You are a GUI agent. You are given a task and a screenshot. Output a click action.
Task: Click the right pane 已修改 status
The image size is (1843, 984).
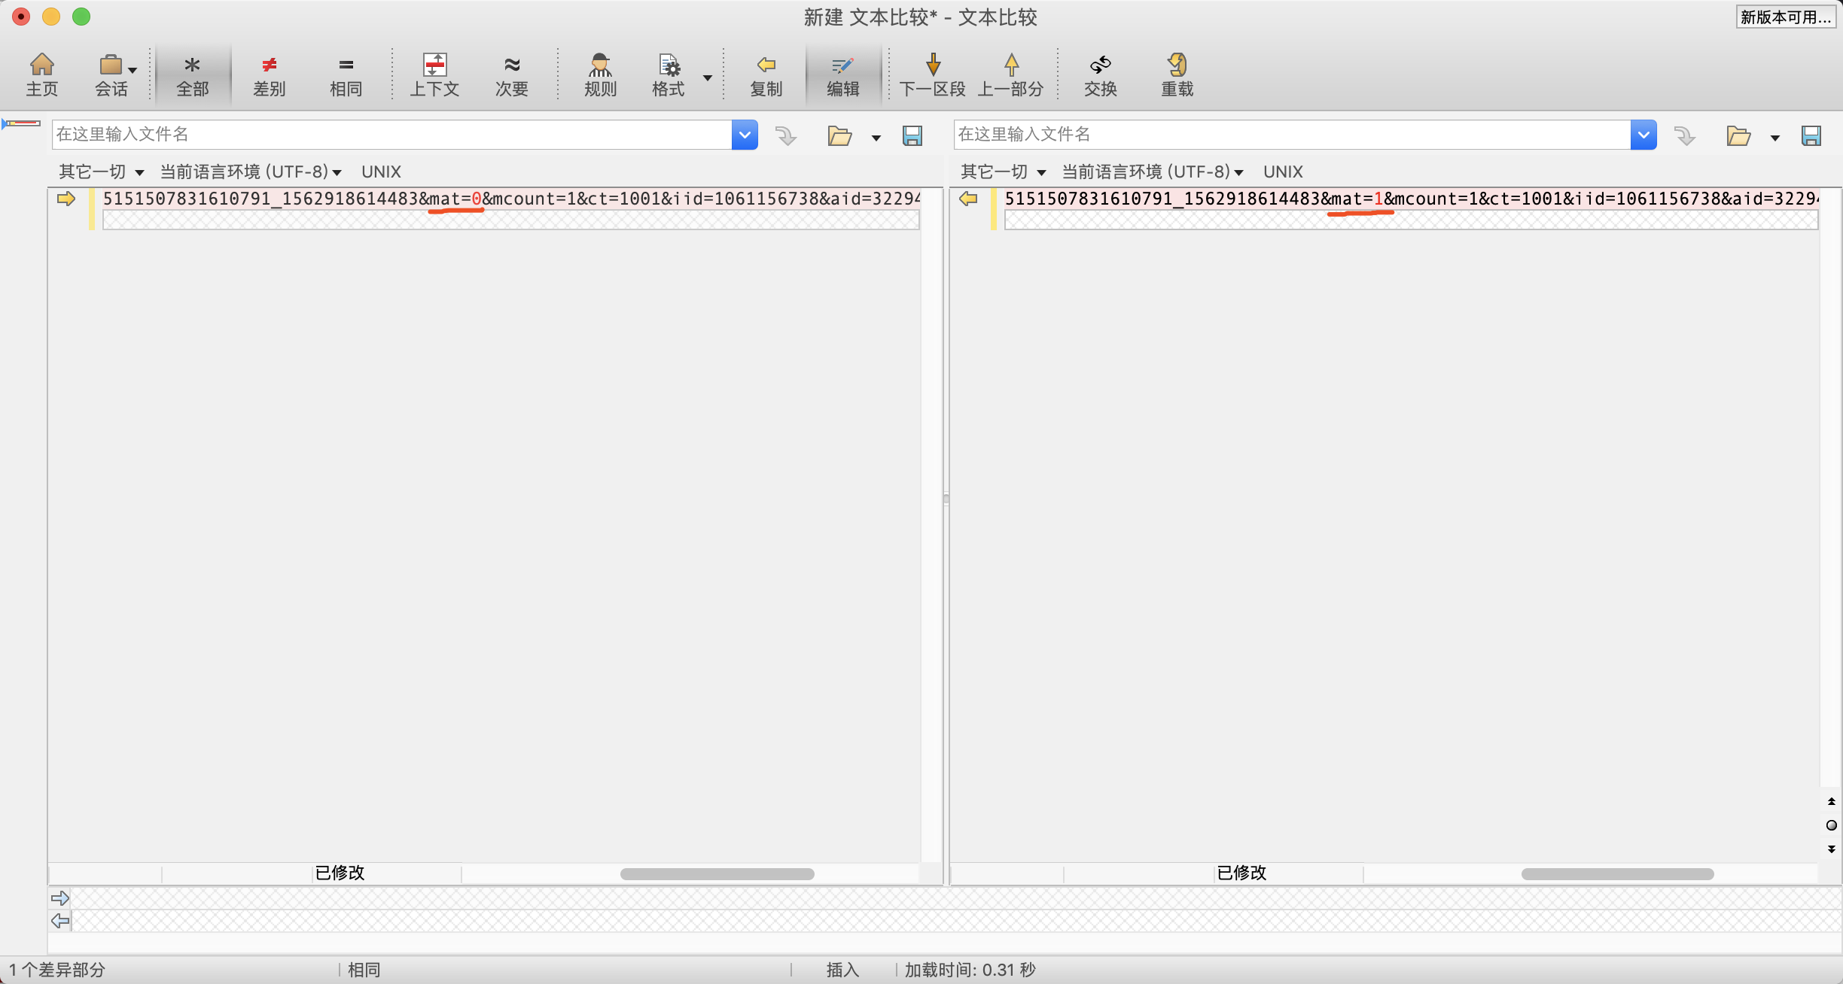click(x=1241, y=873)
